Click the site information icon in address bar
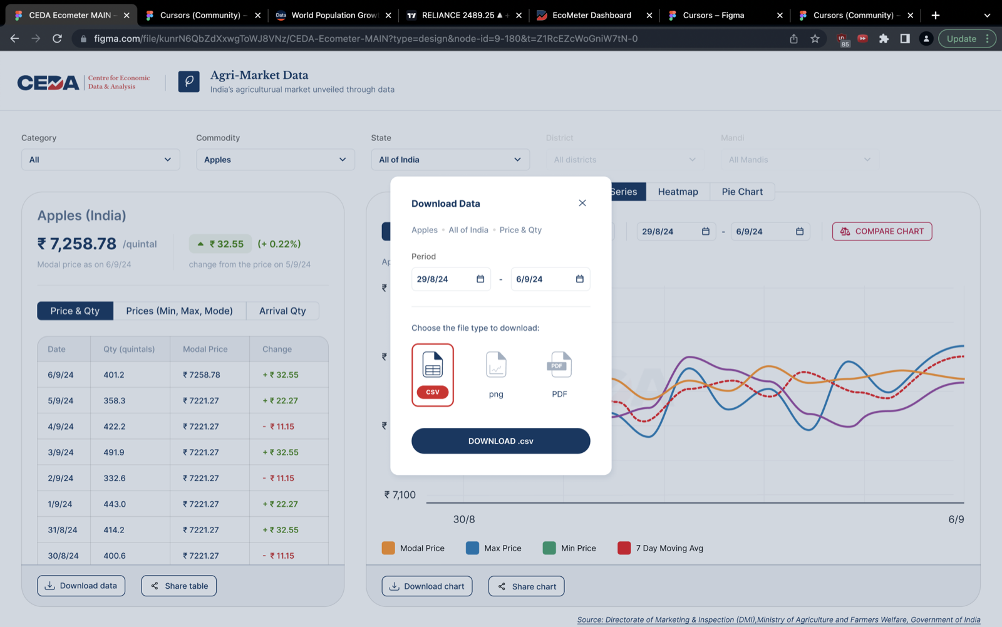Viewport: 1002px width, 627px height. click(x=83, y=39)
